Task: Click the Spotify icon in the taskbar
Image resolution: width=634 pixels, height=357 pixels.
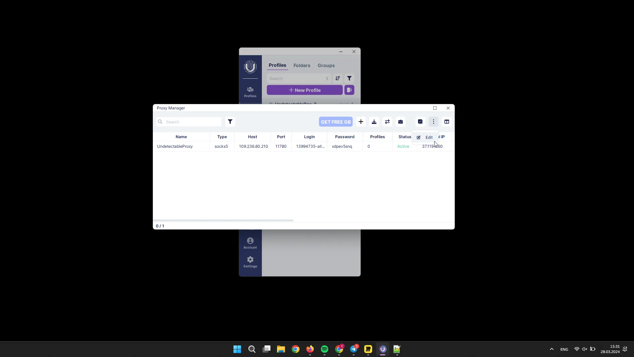Action: pyautogui.click(x=324, y=349)
